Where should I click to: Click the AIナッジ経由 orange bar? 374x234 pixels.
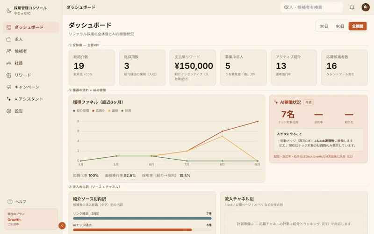pos(132,230)
